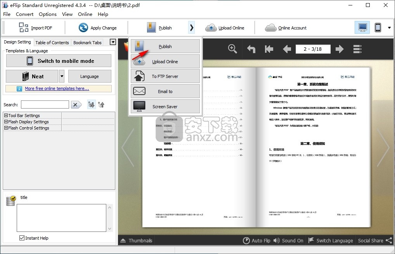This screenshot has width=395, height=254.
Task: Open the Neat template dropdown arrow
Action: click(x=62, y=76)
